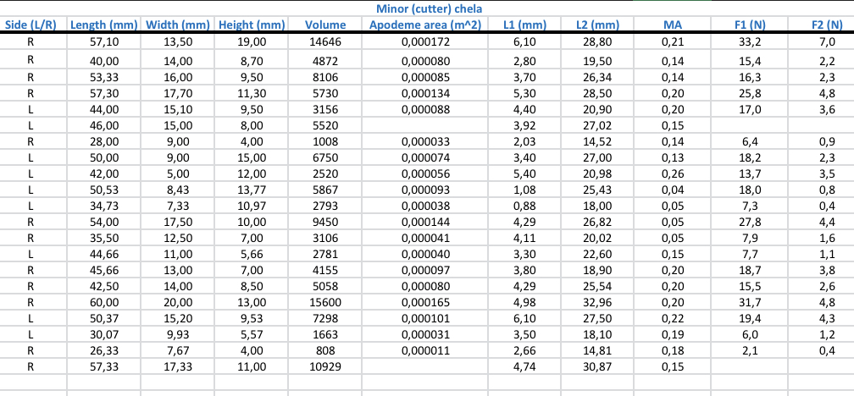This screenshot has width=854, height=396.
Task: Select the width cell 16,00
Action: [178, 77]
